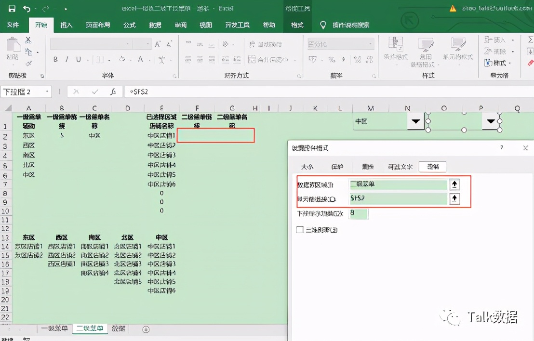Image resolution: width=534 pixels, height=341 pixels.
Task: Toggle Italic formatting
Action: (67, 60)
